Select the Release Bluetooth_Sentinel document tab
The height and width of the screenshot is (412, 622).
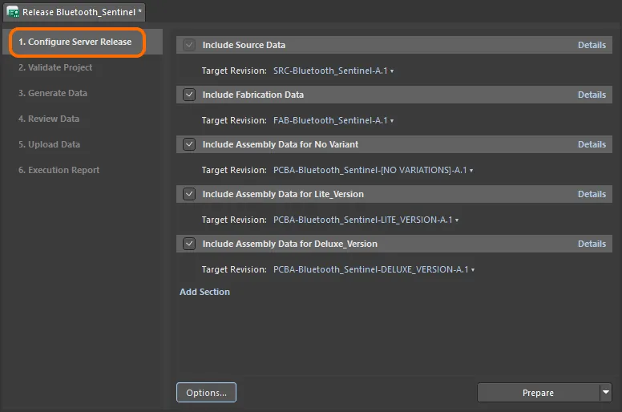tap(75, 12)
